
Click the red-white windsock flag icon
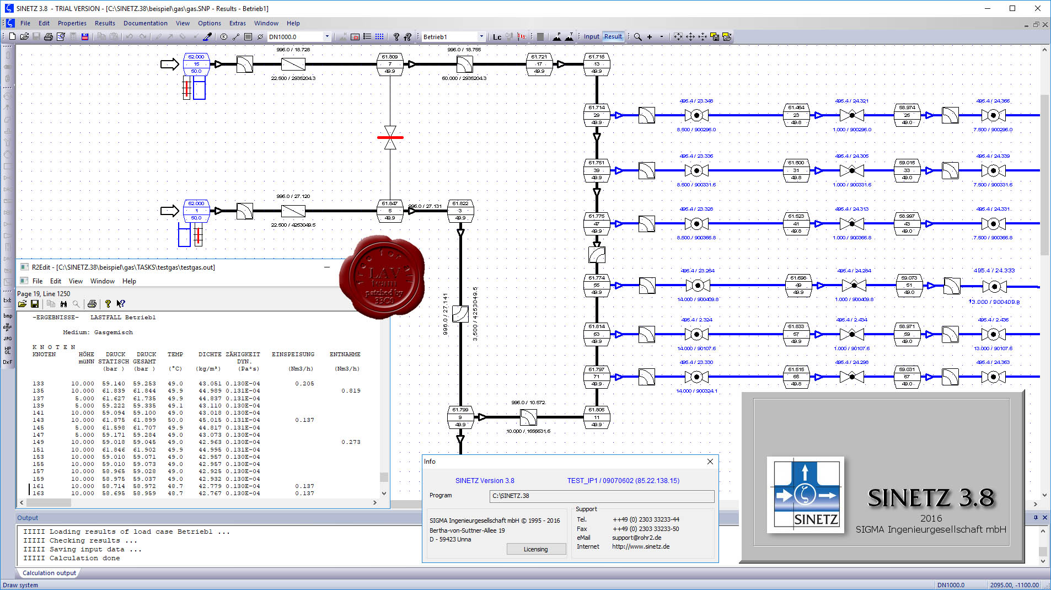pos(521,36)
